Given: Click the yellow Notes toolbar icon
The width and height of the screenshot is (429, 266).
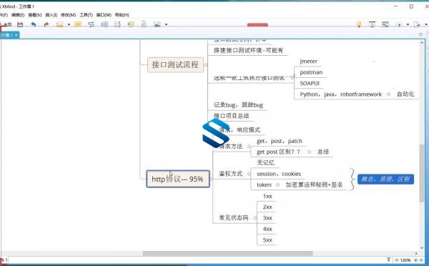Looking at the screenshot, I should [78, 24].
